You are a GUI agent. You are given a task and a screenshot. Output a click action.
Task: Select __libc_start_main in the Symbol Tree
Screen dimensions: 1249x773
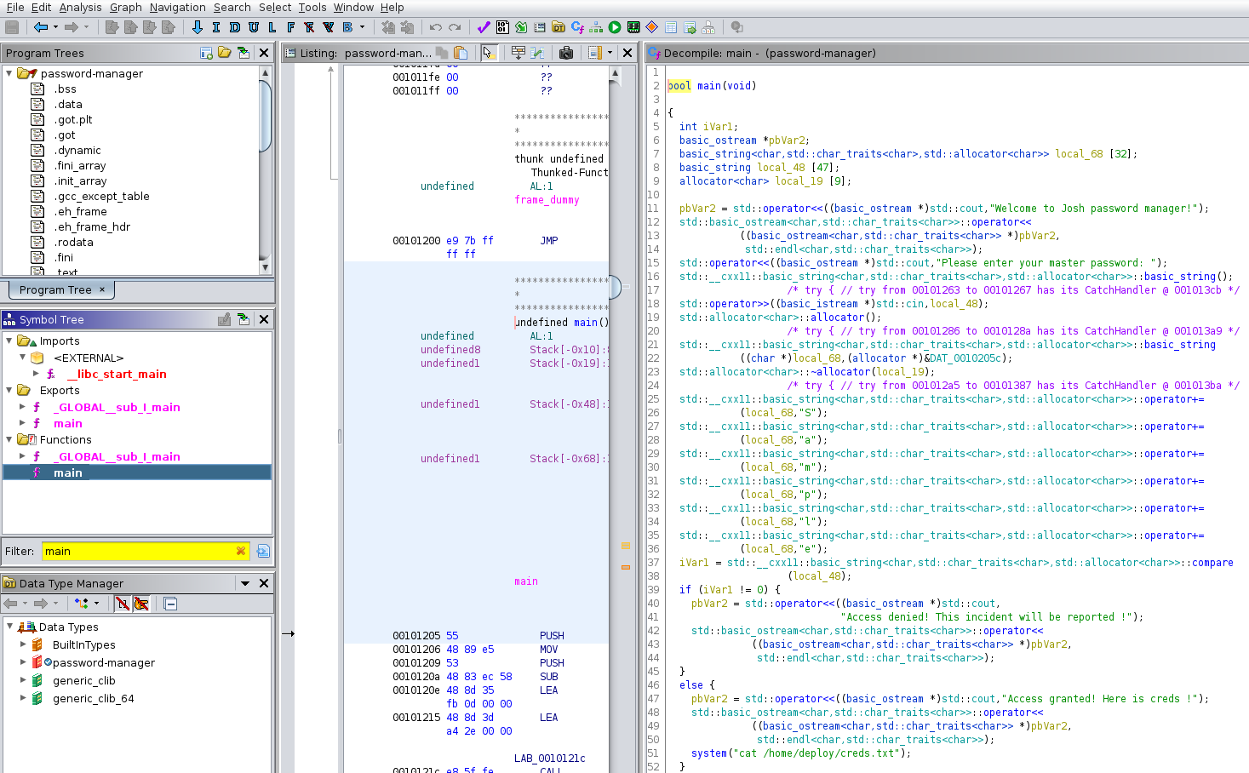point(117,374)
